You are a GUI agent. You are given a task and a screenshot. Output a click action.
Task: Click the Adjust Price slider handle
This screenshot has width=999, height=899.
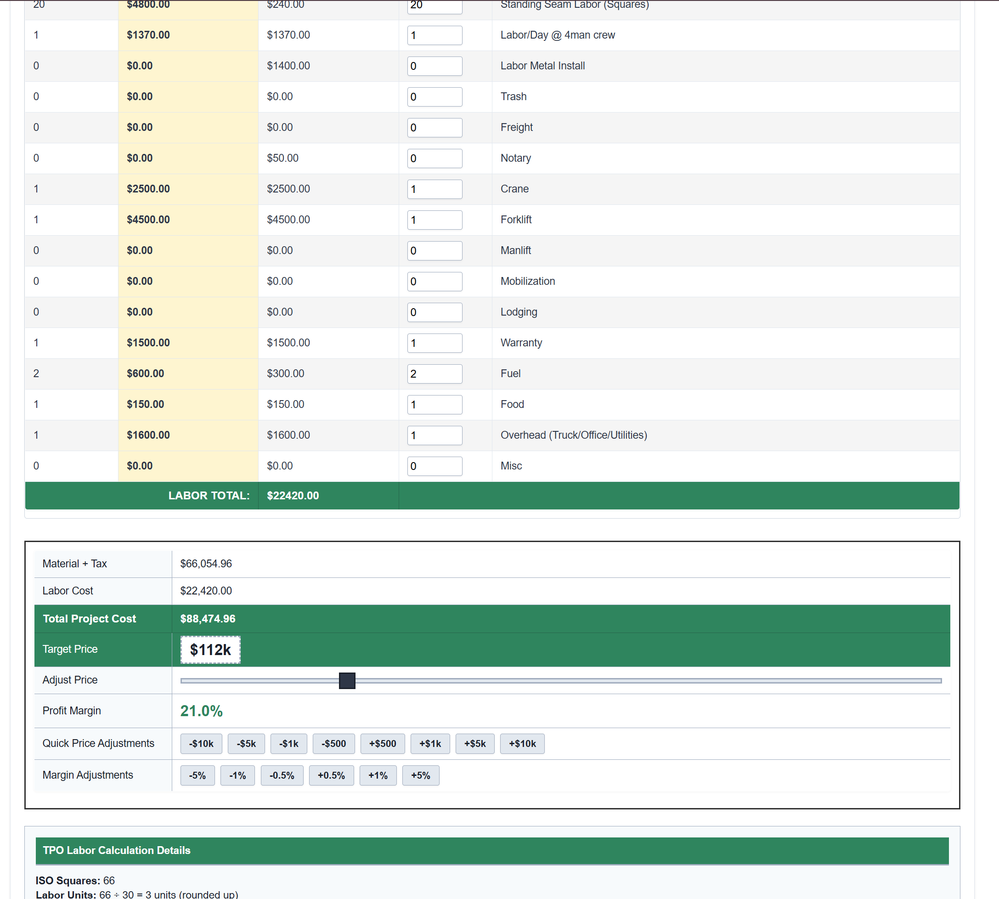pos(347,681)
